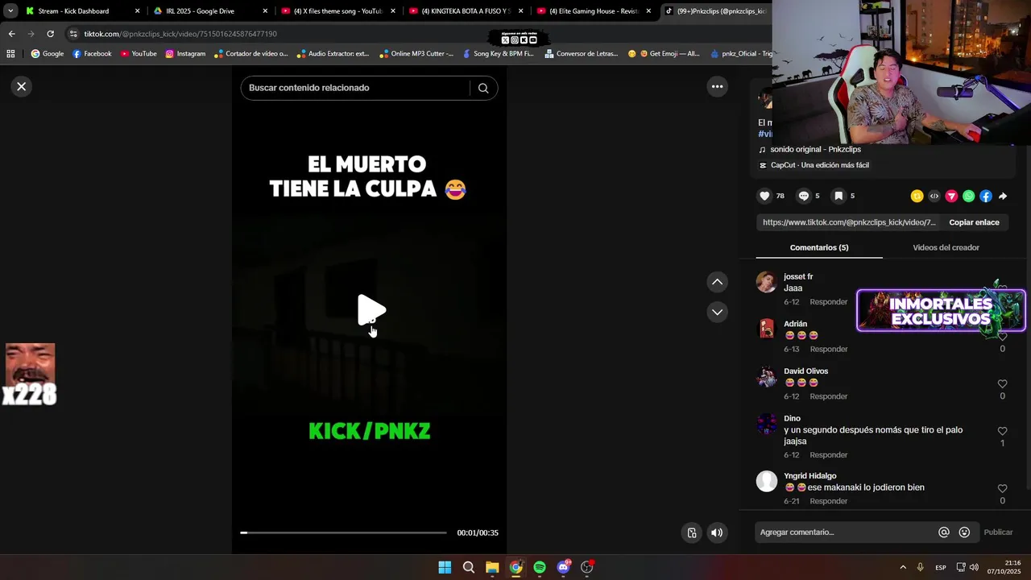Show hidden system tray icons
This screenshot has height=580, width=1031.
click(x=903, y=567)
